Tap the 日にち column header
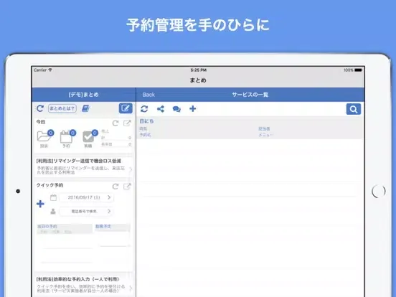The image size is (396, 297). pos(147,121)
